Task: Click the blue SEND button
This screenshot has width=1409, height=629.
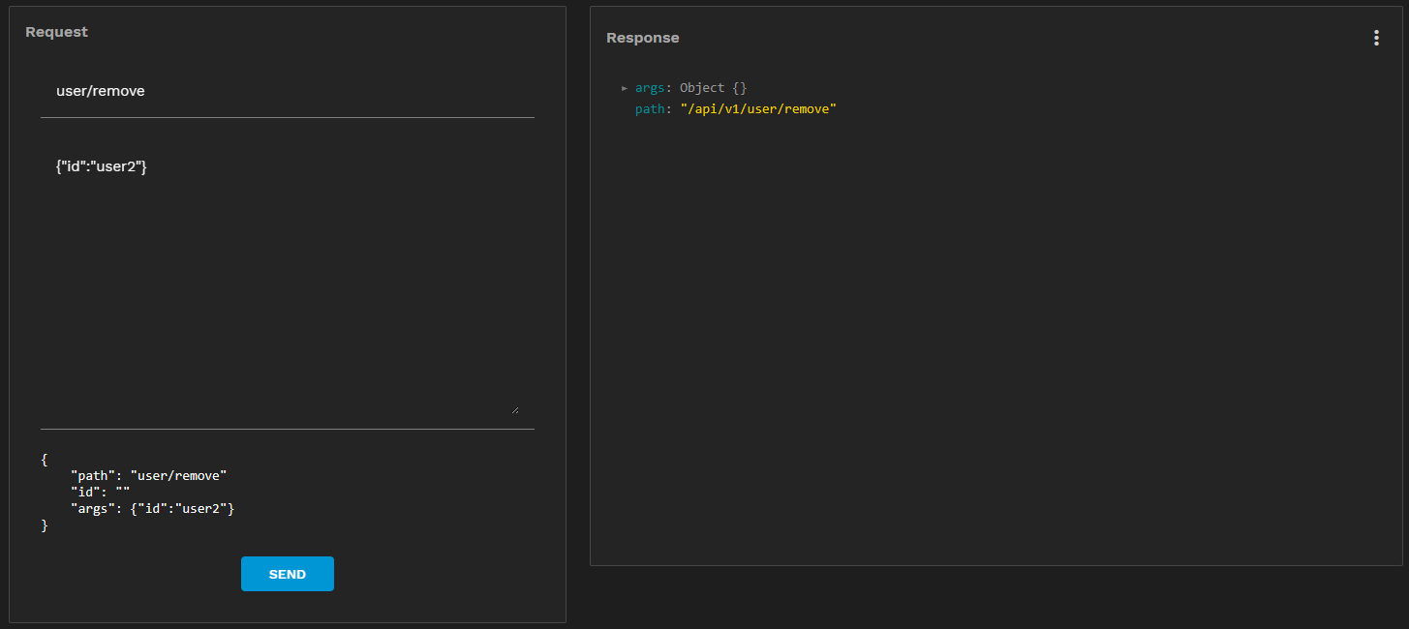Action: point(287,574)
